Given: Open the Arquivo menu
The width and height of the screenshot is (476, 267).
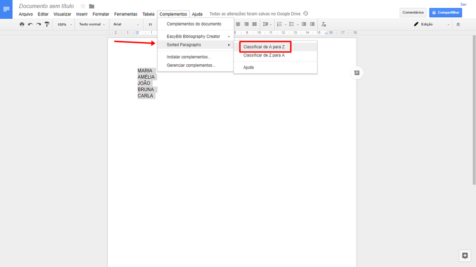Looking at the screenshot, I should click(26, 14).
